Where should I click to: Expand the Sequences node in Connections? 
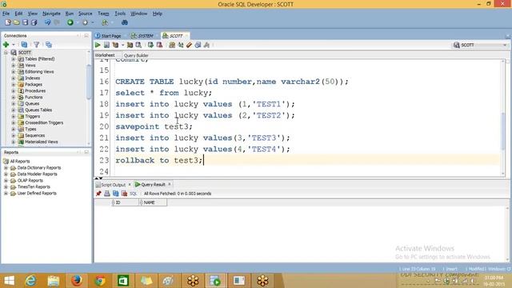tap(14, 135)
